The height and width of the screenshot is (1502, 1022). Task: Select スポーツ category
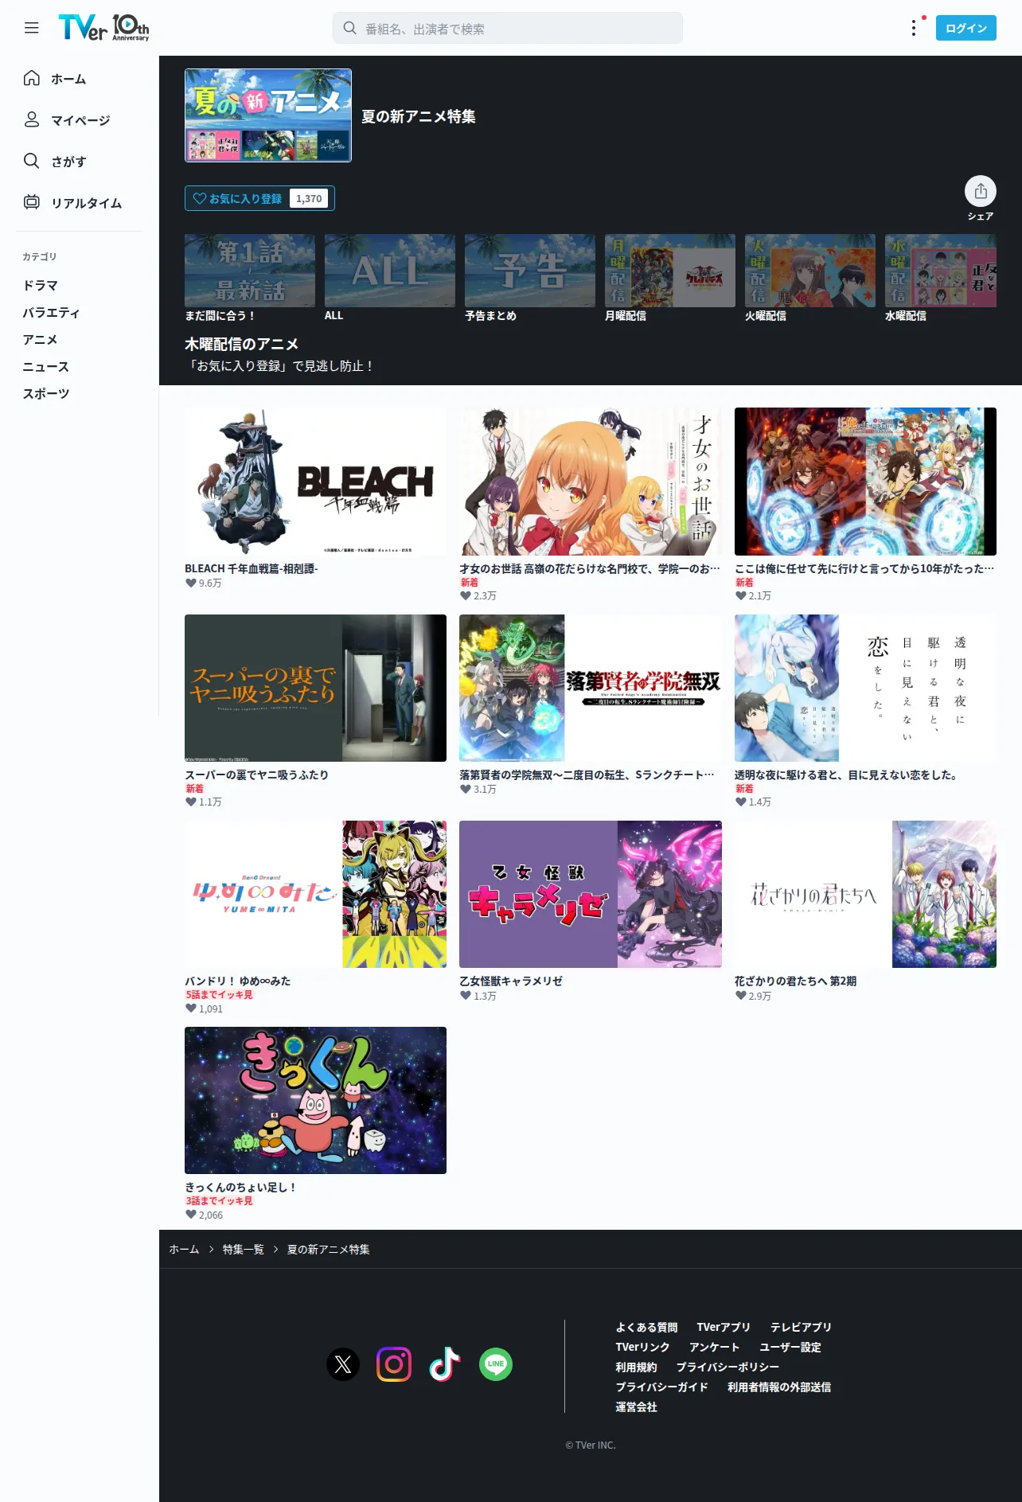pos(45,393)
